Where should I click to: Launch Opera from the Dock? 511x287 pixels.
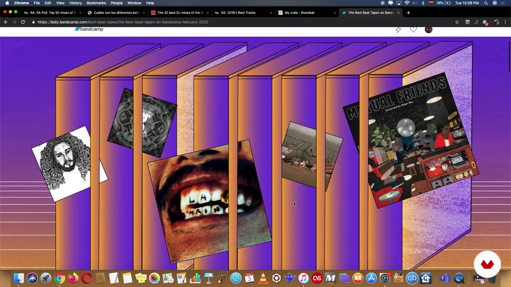pos(86,278)
